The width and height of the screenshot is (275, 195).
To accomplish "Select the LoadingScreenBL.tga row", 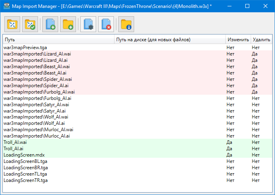I will click(138, 161).
